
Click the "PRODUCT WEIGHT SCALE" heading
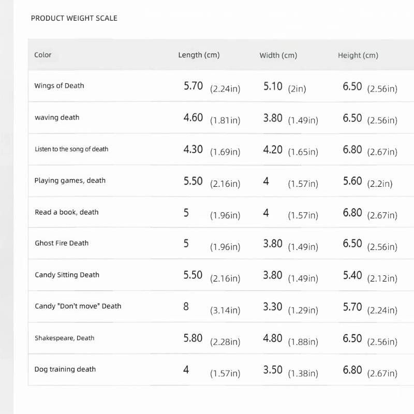(74, 18)
